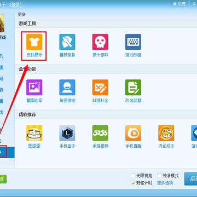The image size is (197, 197).
Task: Open the 截图仓库 screenshot library
Action: click(x=34, y=91)
